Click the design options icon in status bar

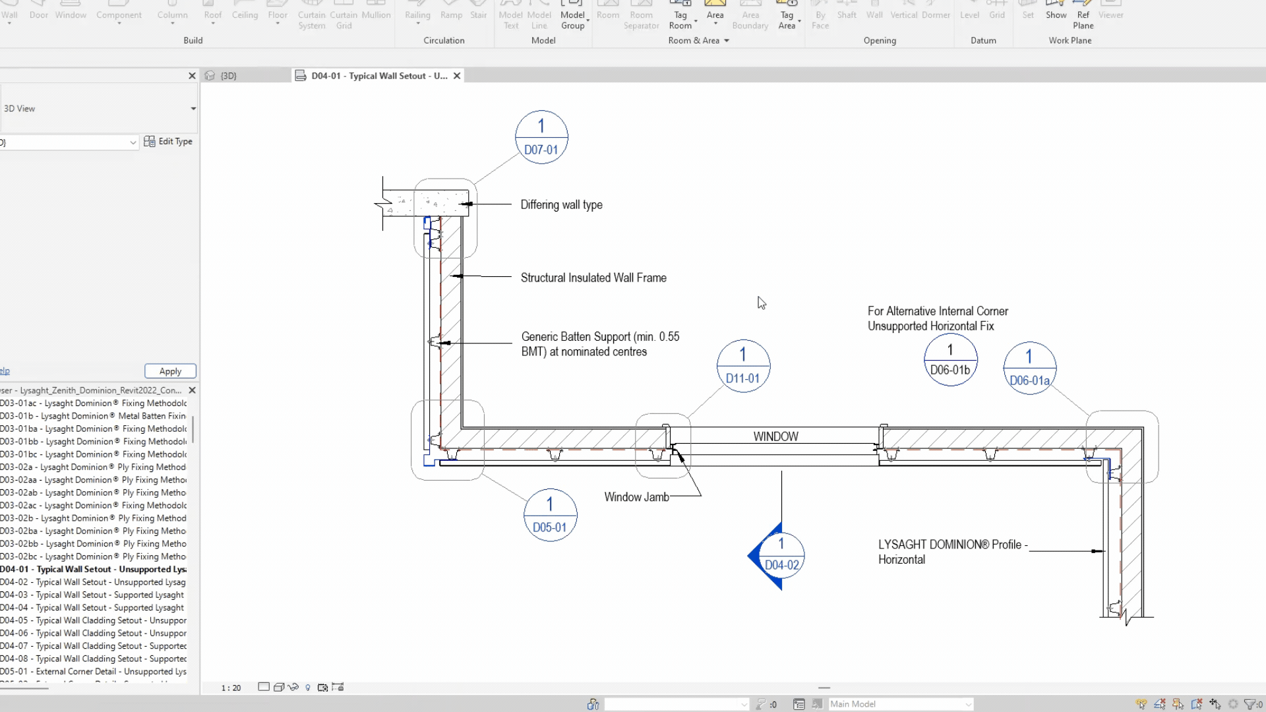point(799,704)
